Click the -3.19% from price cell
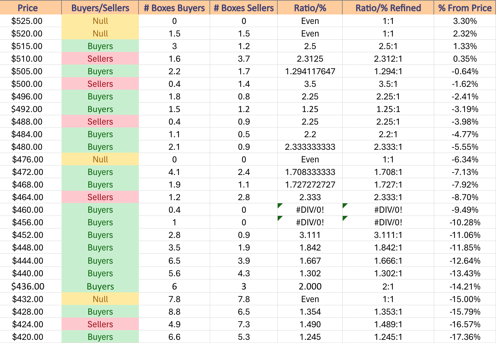Viewport: 496px width, 343px height. [x=465, y=109]
